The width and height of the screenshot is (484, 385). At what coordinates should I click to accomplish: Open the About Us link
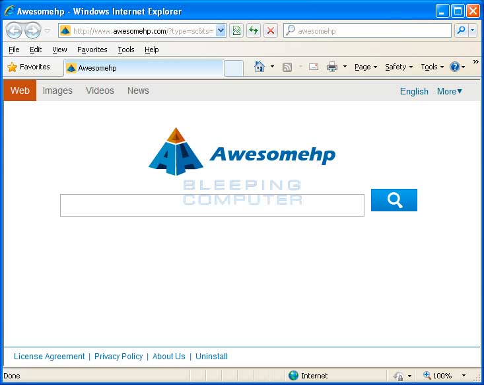(169, 357)
